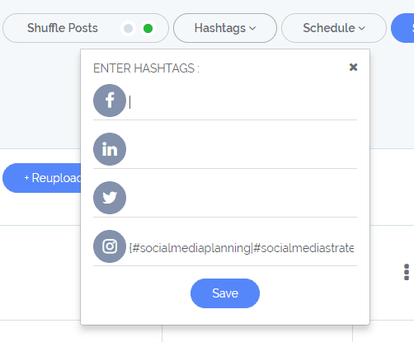Focus the LinkedIn hashtags input field
The image size is (414, 342).
coord(242,151)
